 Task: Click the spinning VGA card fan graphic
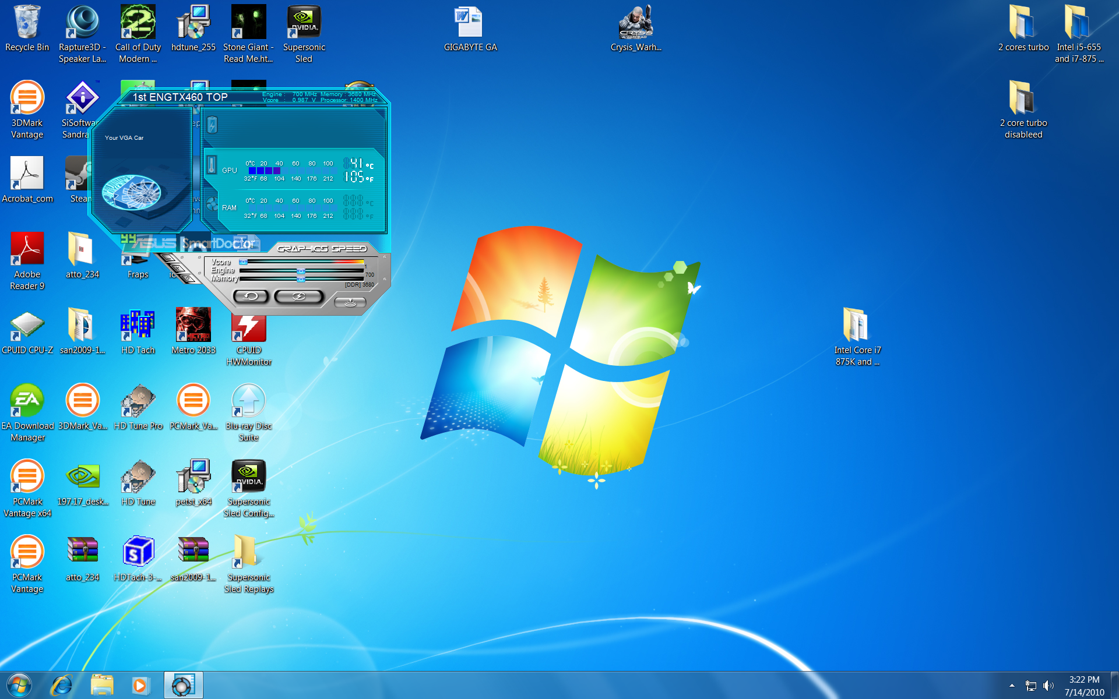132,192
